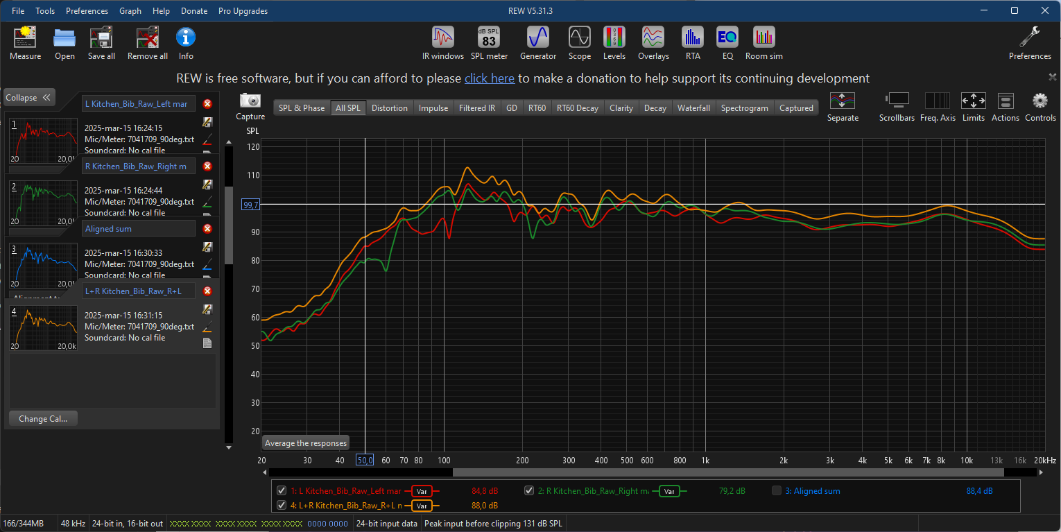Separate the traces on the graph
The height and width of the screenshot is (532, 1061).
click(x=843, y=107)
